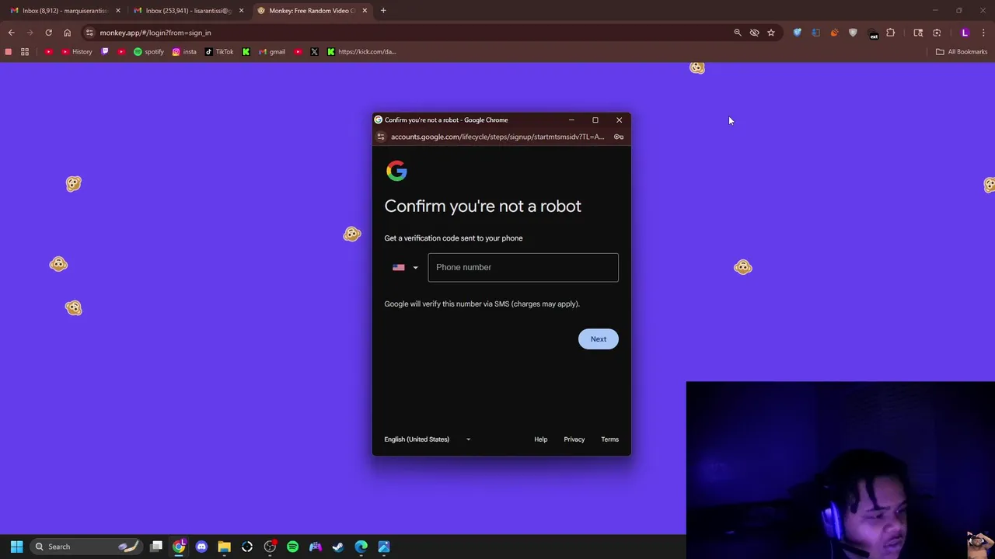Click the Next button in Google popup
995x559 pixels.
coord(599,339)
